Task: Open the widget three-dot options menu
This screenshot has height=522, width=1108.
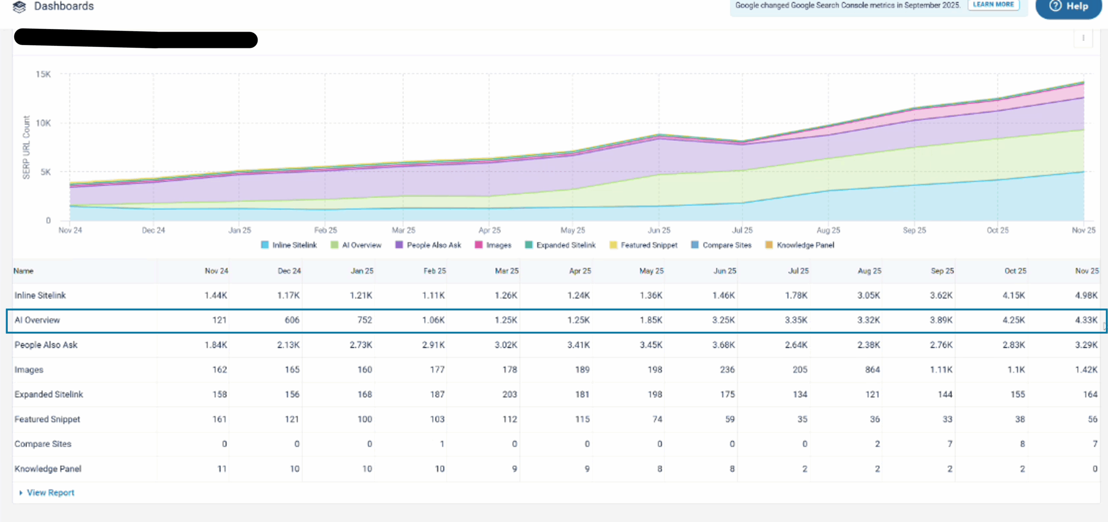Action: [x=1083, y=38]
